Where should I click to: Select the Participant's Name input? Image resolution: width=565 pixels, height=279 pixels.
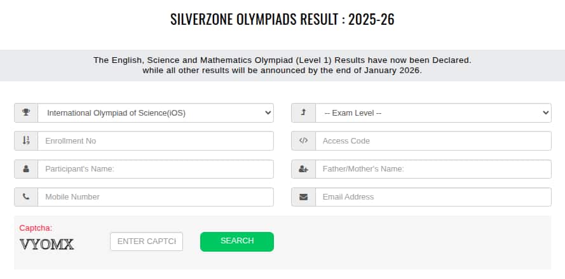[x=156, y=169]
